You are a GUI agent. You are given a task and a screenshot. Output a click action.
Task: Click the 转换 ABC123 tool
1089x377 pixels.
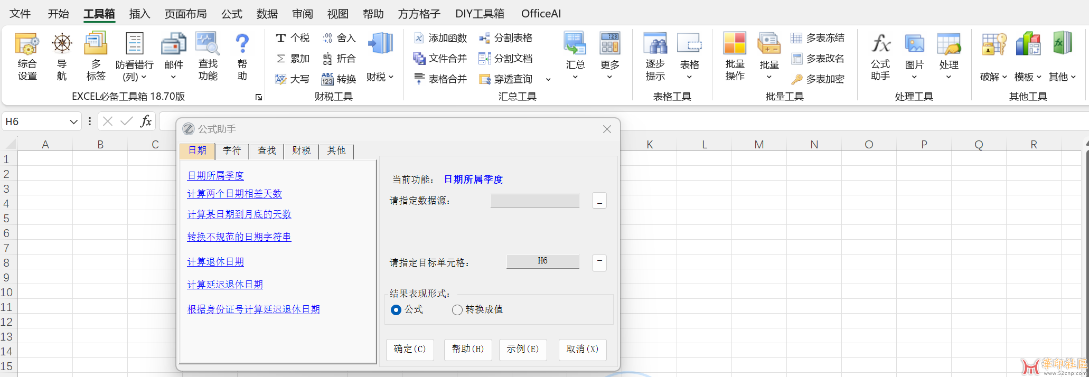click(x=339, y=79)
